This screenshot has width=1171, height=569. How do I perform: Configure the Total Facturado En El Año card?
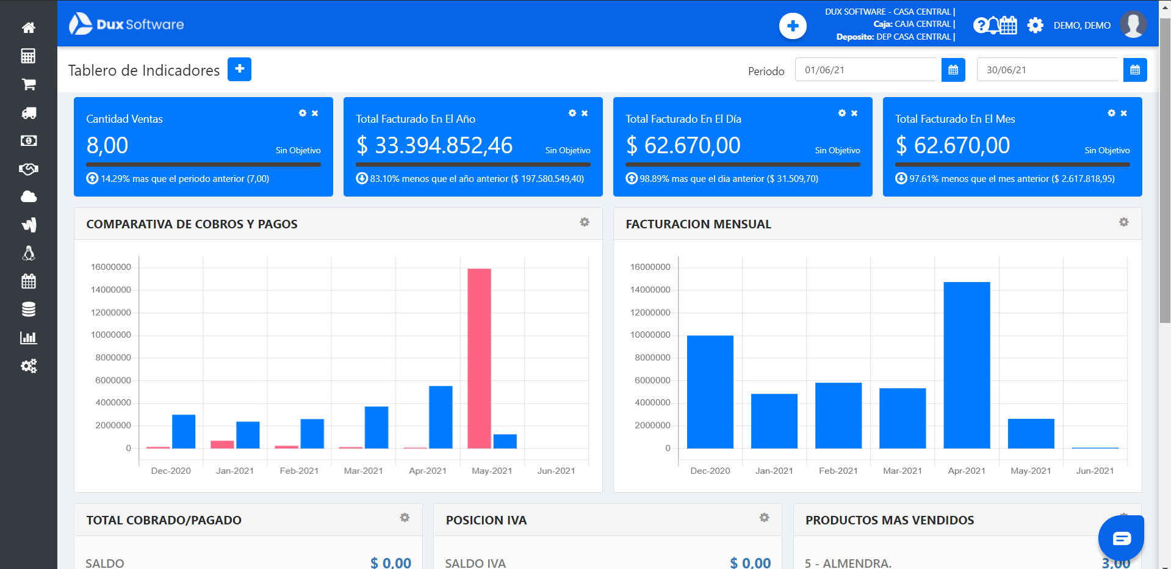point(572,113)
